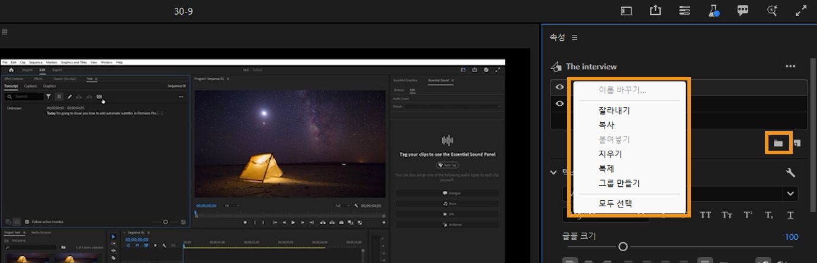Click the home icon in embedded Premiere screenshot
The image size is (817, 263).
11,70
